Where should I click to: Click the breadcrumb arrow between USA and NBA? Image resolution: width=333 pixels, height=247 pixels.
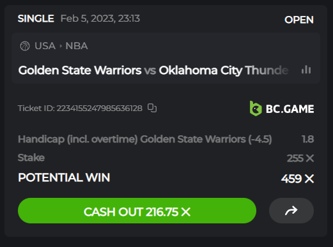point(61,46)
